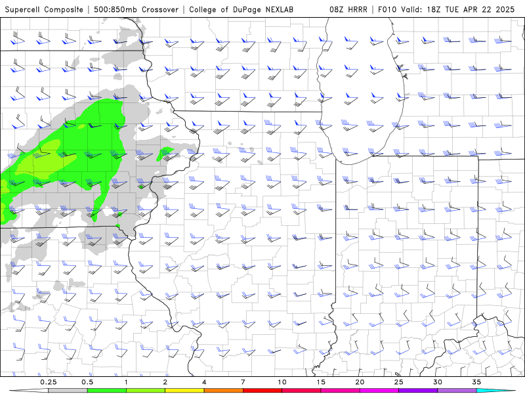Click the '10' colorbar label

[282, 382]
